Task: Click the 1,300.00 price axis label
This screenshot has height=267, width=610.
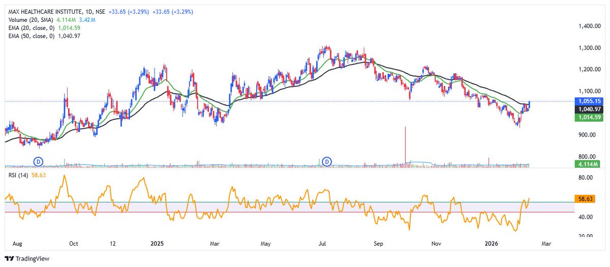Action: (589, 48)
